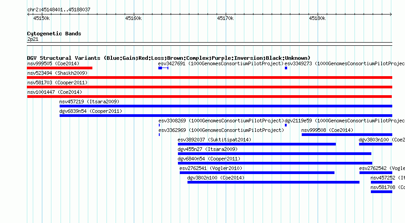
Task: Open nsv581703 (Cooper2011) label
Action: click(x=57, y=82)
